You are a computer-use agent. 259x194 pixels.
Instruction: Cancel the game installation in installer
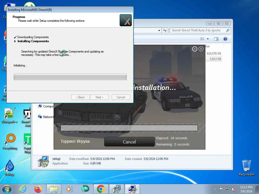[129, 142]
